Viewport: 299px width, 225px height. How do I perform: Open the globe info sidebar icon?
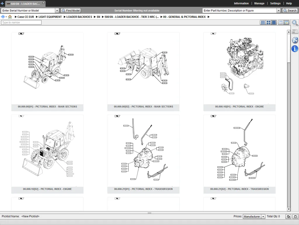point(295,40)
